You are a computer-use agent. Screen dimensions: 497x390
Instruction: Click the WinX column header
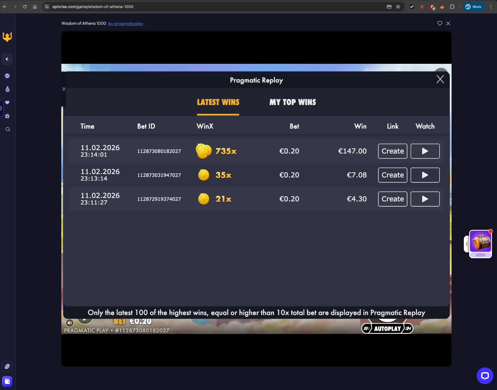[205, 126]
